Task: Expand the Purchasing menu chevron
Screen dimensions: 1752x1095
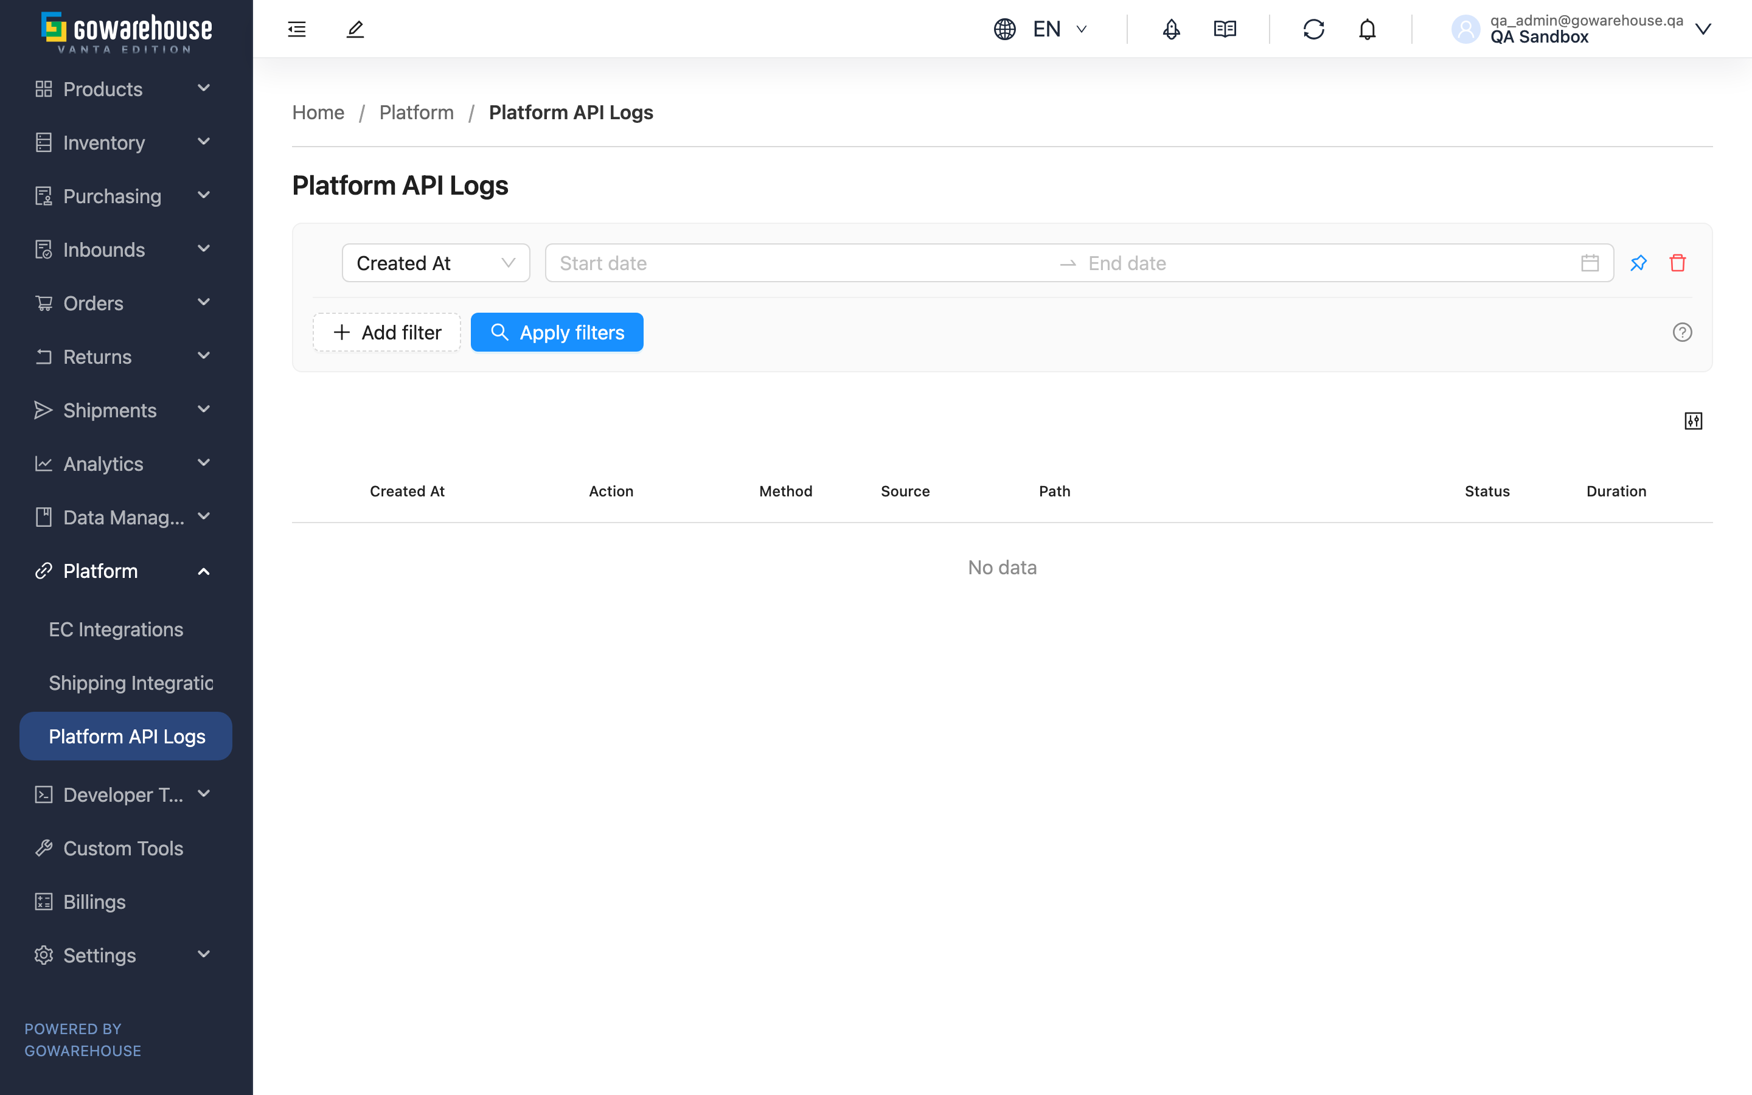Action: [204, 195]
